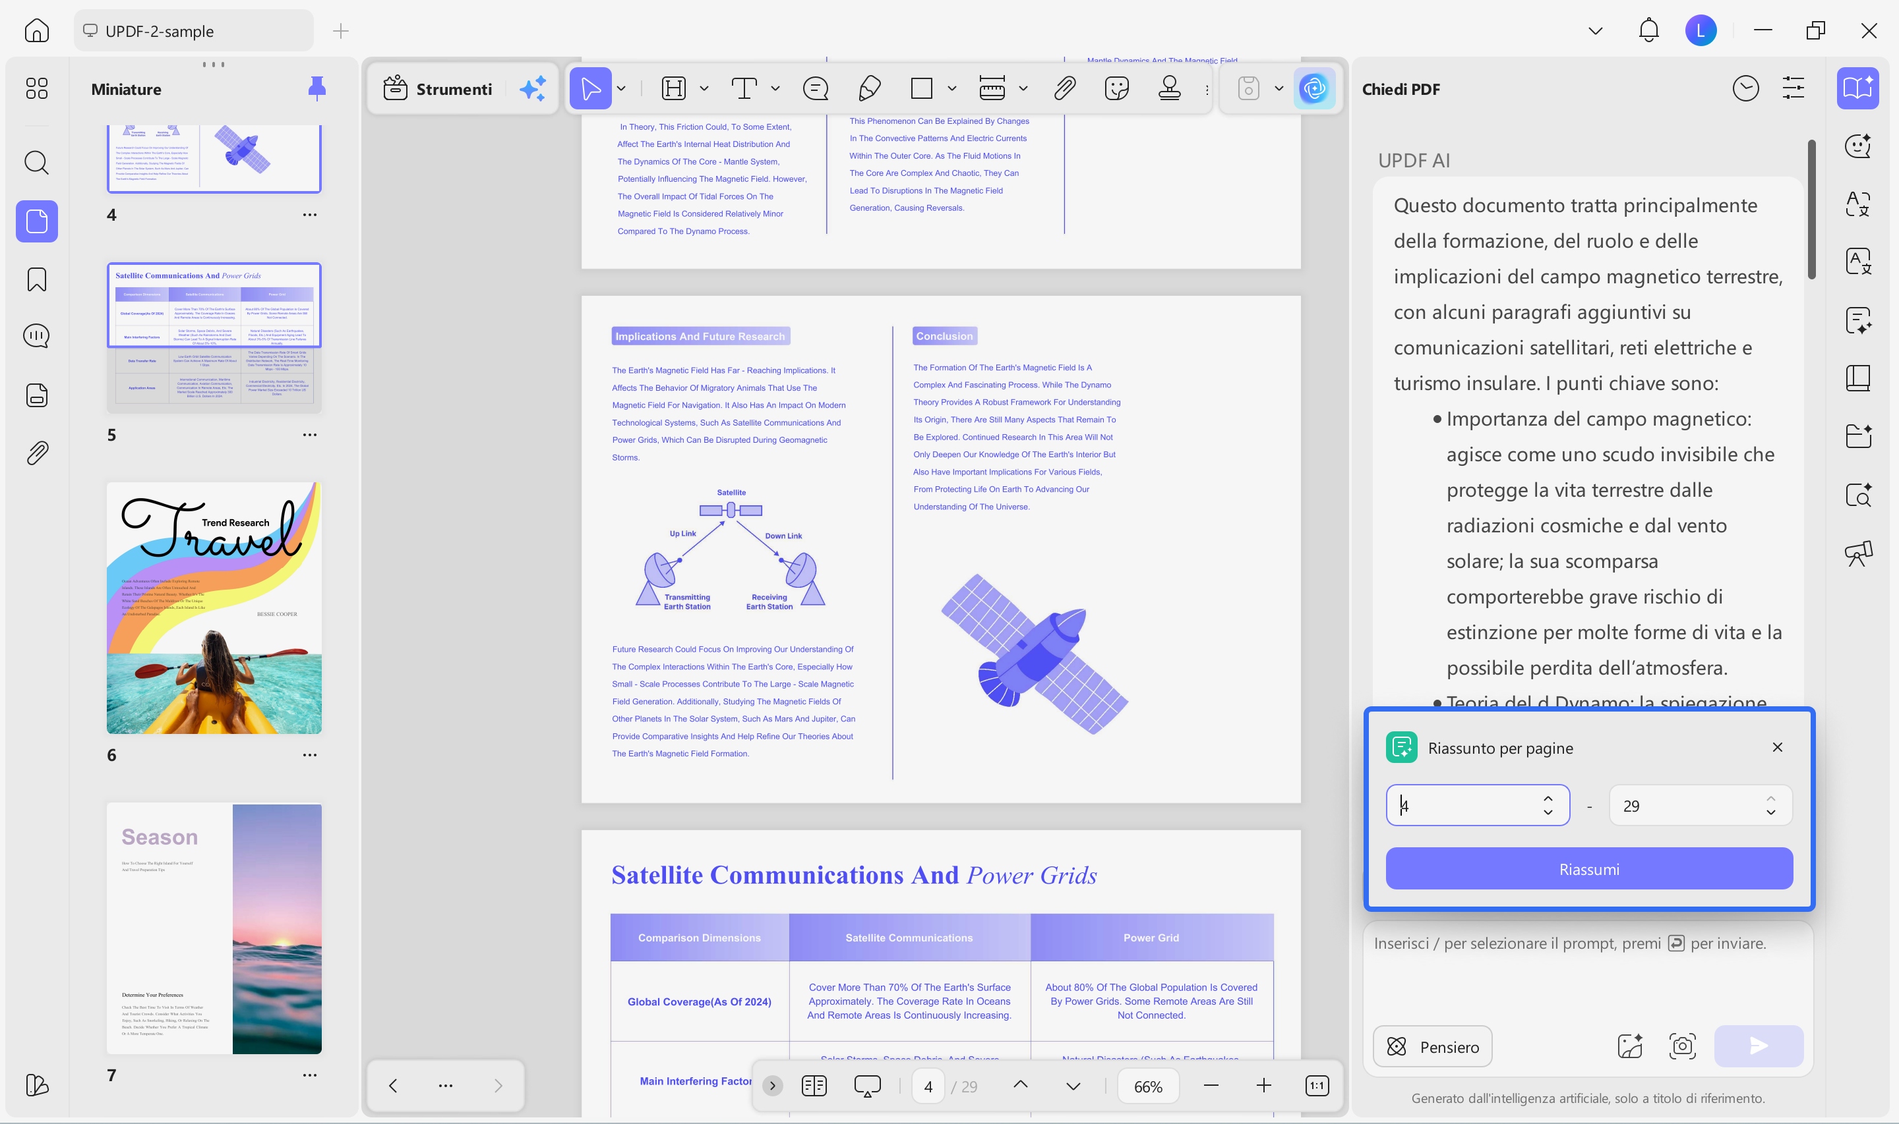The height and width of the screenshot is (1124, 1899).
Task: Toggle two-page reading view in the bottom bar
Action: (814, 1085)
